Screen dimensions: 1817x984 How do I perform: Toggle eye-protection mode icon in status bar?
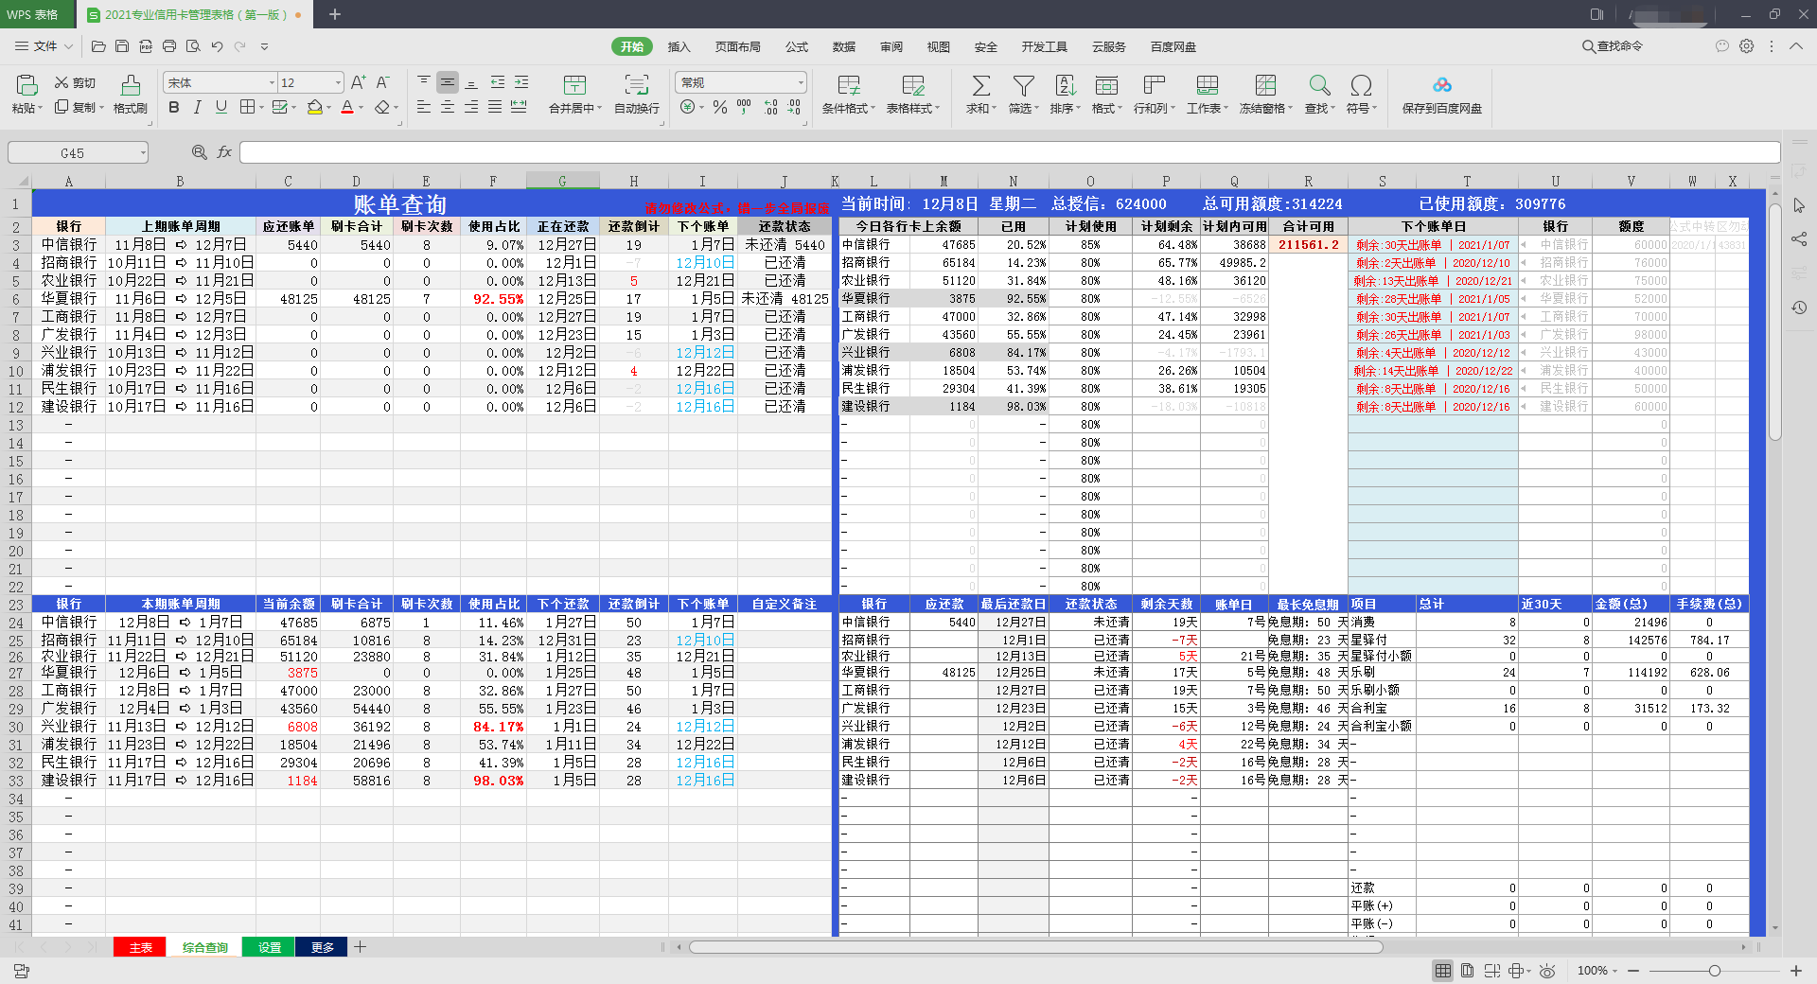(x=1547, y=971)
